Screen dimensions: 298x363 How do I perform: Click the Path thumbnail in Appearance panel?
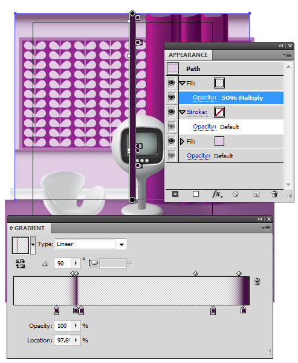(173, 68)
